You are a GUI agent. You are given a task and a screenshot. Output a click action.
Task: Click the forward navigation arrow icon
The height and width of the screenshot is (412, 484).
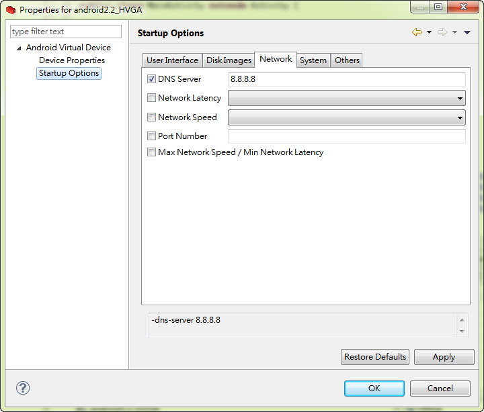tap(442, 32)
